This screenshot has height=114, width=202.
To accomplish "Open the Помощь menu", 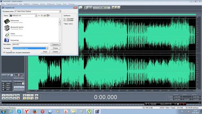I will (x=71, y=4).
